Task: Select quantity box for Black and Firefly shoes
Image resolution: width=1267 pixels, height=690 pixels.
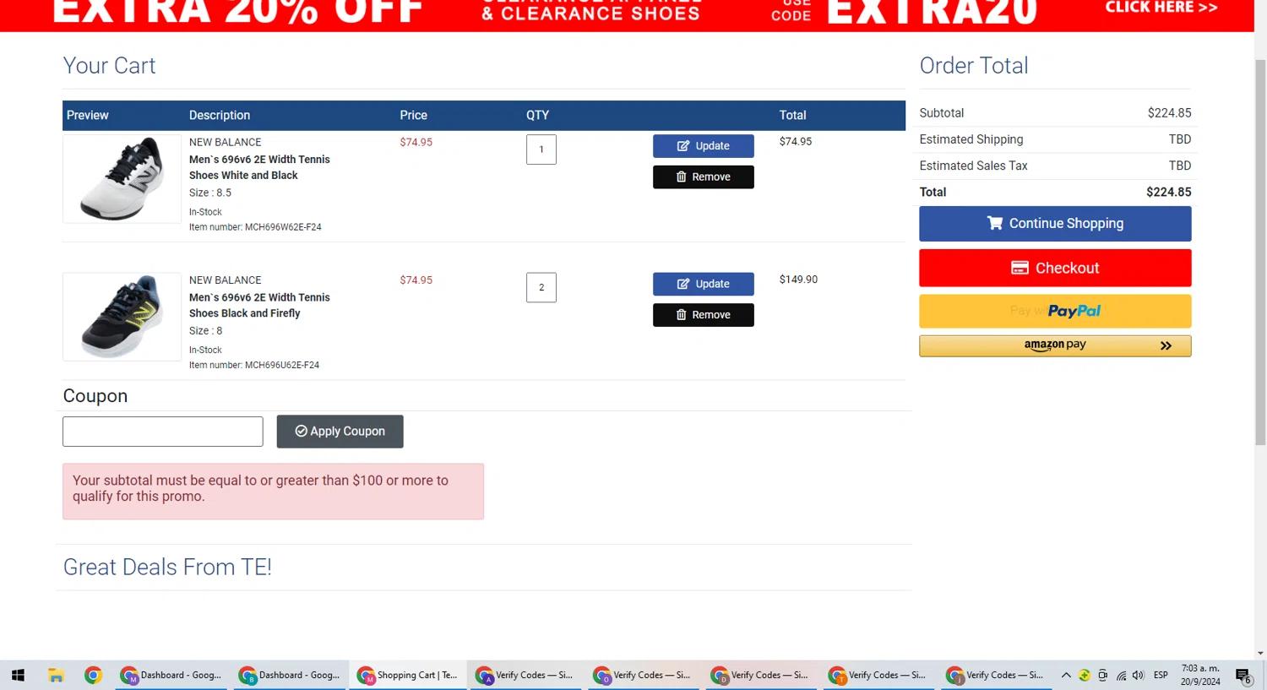Action: [x=541, y=287]
